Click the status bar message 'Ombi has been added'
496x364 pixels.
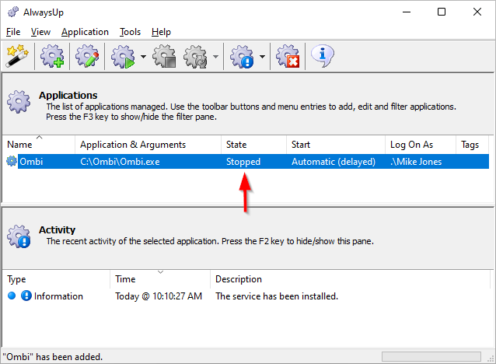coord(53,357)
